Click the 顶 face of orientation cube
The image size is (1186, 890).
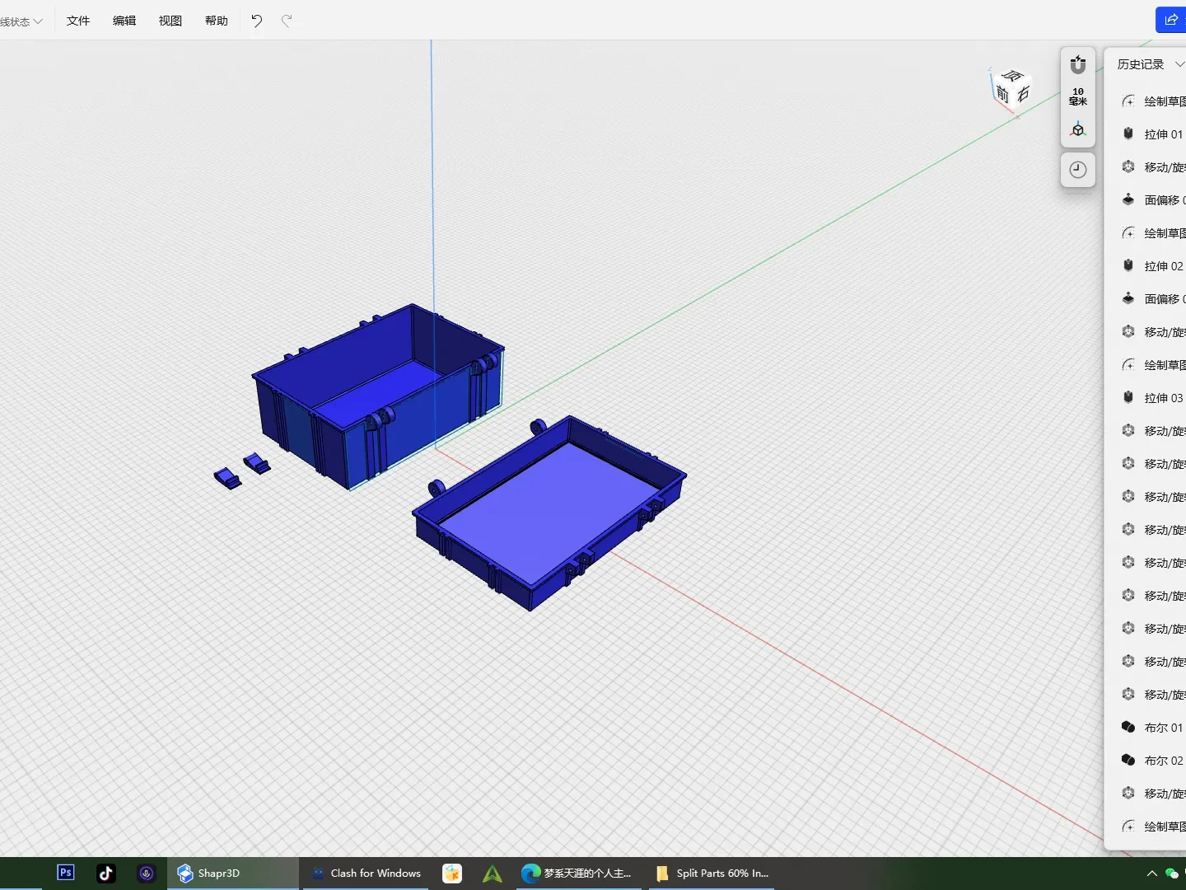pyautogui.click(x=1012, y=77)
